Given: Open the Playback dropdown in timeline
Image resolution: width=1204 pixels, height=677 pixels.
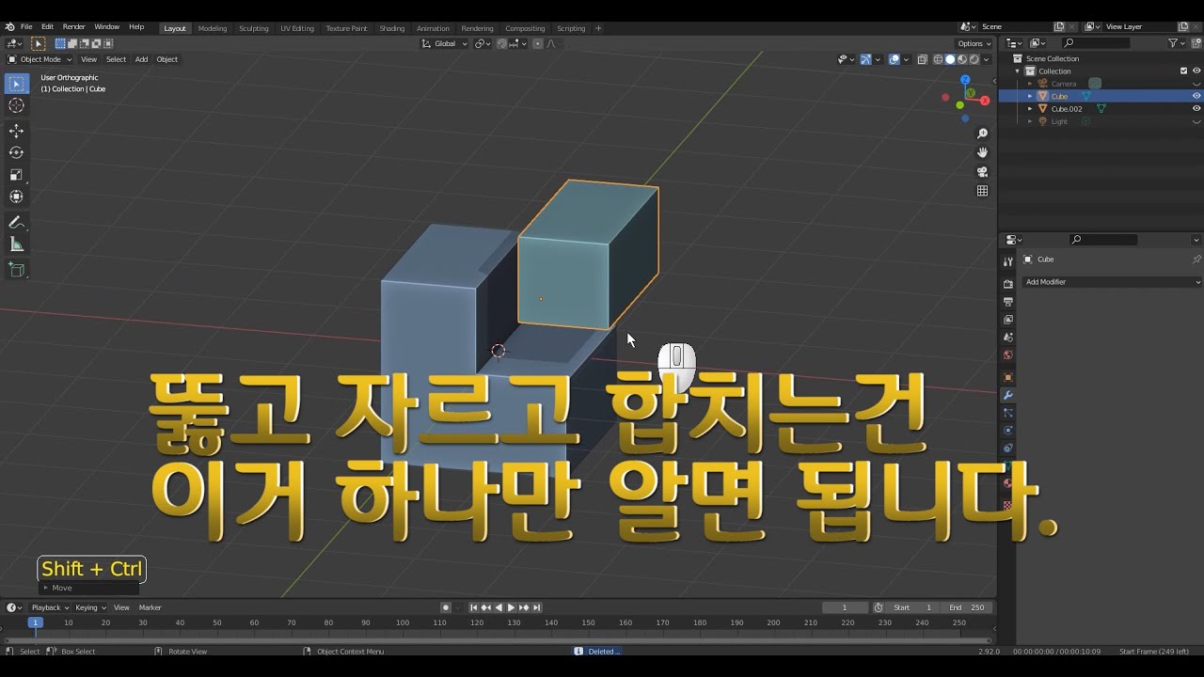Looking at the screenshot, I should [x=49, y=607].
